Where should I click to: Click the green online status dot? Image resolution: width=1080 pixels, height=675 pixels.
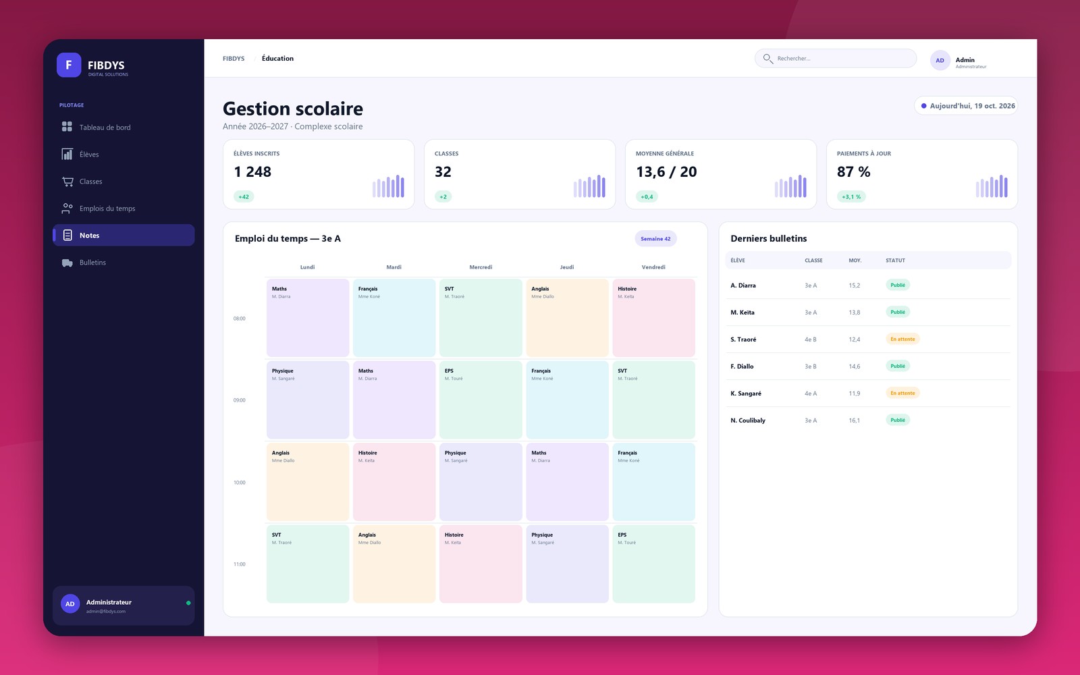(188, 603)
